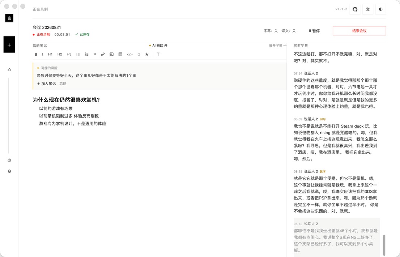
Task: Insert a numbered list
Action: 87,54
